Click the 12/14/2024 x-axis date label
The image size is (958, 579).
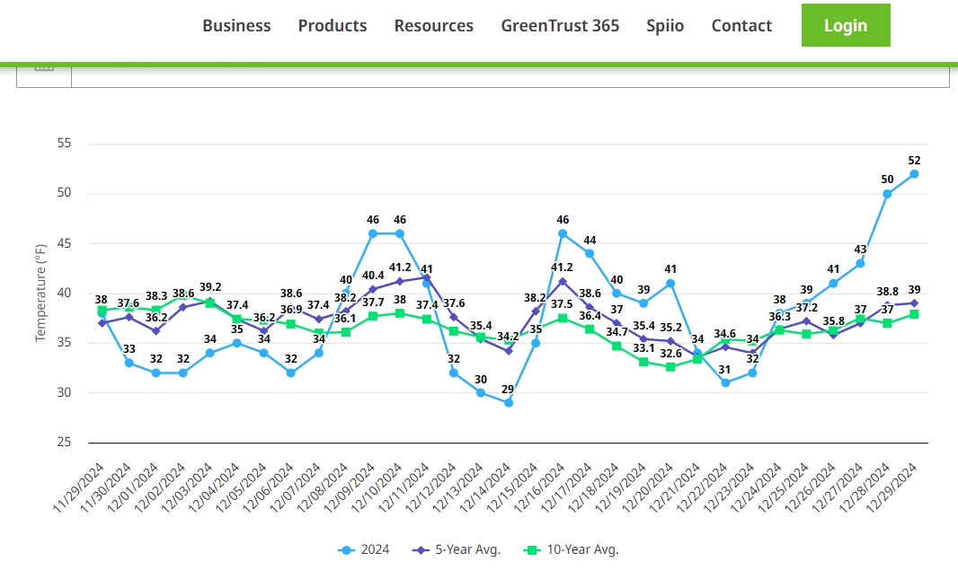[485, 487]
